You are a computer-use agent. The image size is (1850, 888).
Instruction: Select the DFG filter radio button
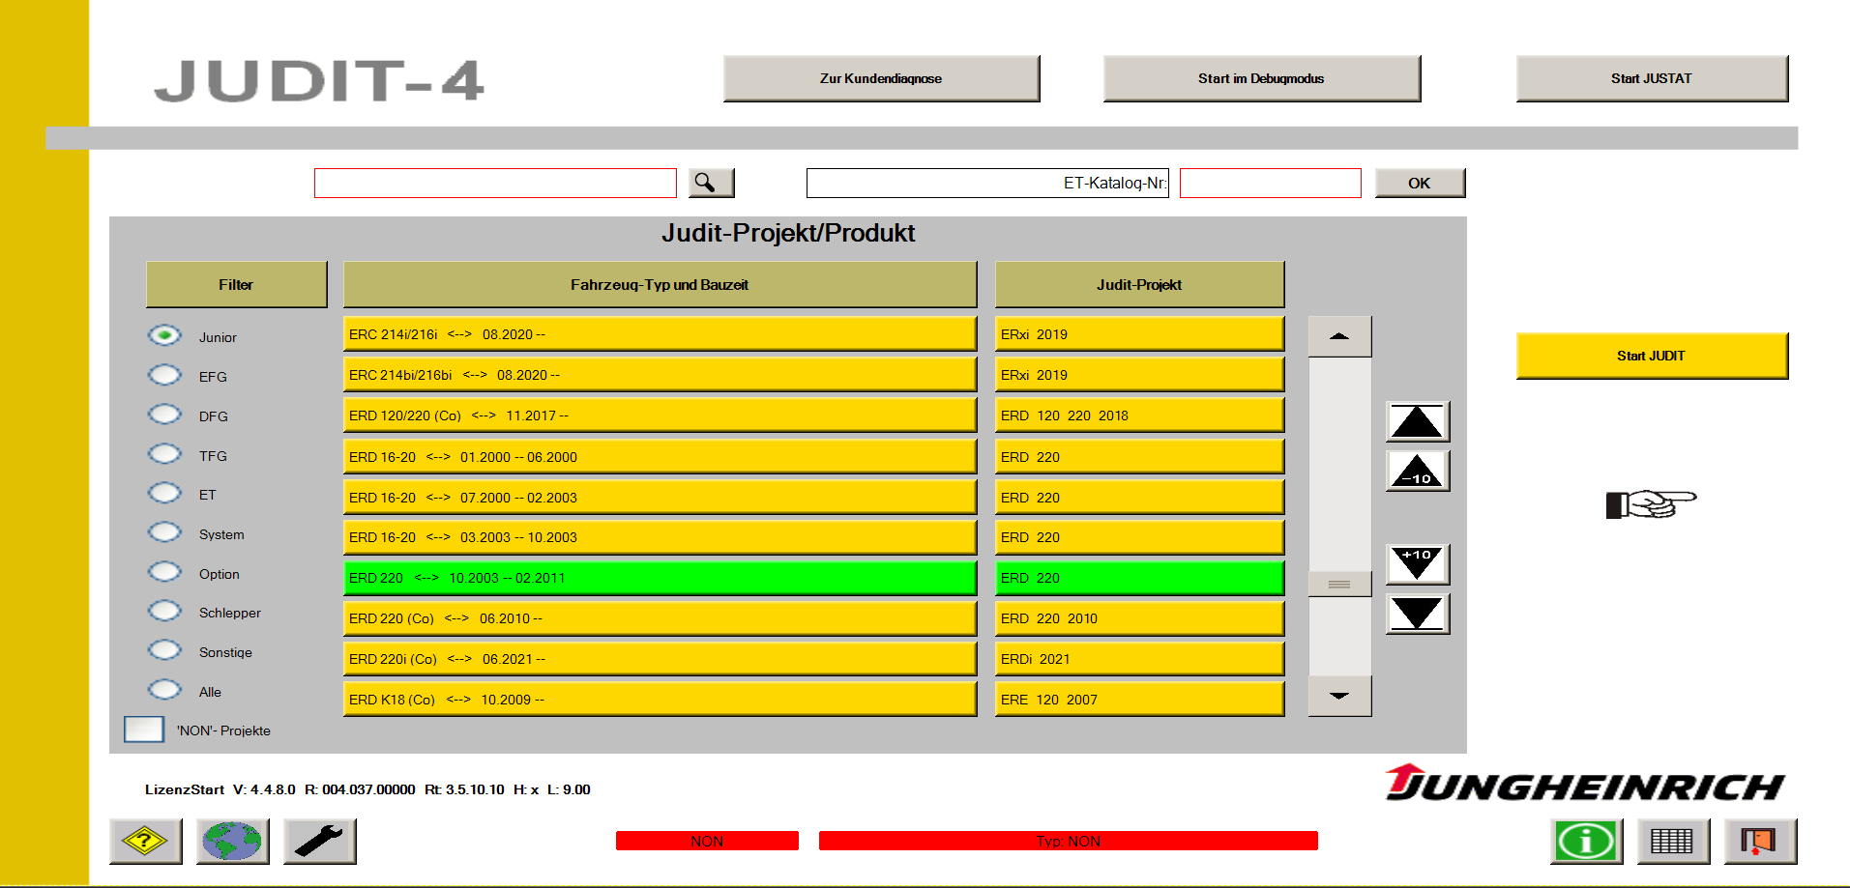(x=164, y=415)
